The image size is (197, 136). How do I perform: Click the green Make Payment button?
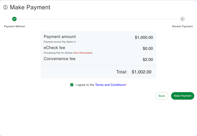182,96
